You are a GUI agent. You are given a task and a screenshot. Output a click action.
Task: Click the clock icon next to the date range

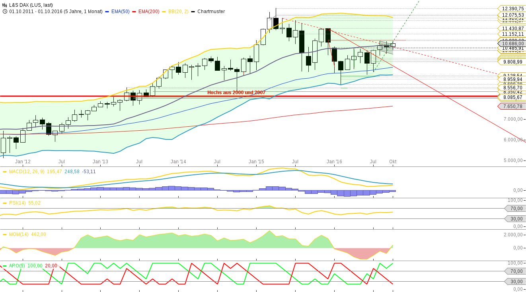(5, 12)
